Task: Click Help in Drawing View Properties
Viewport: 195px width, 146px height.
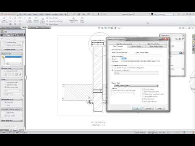Action: pos(160,108)
